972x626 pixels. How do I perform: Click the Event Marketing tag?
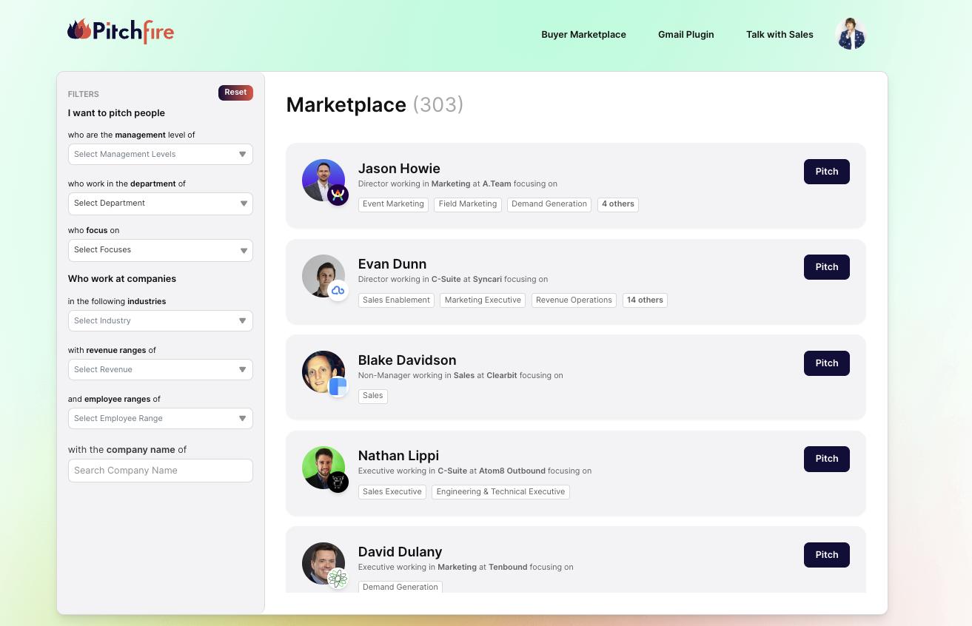coord(393,204)
